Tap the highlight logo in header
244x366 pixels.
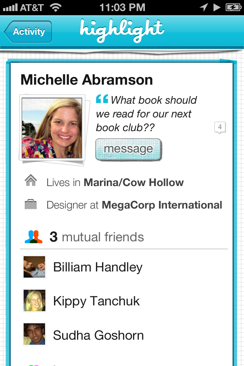(122, 30)
